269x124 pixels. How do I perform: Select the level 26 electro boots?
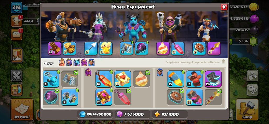tap(213, 79)
